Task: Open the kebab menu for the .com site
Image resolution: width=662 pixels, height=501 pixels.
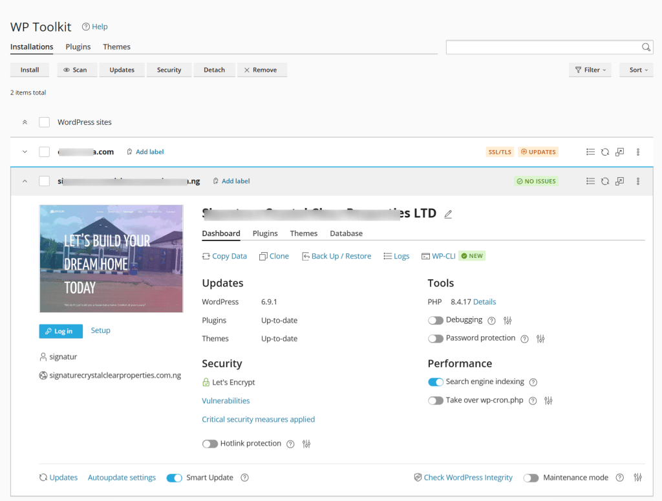Action: click(637, 152)
